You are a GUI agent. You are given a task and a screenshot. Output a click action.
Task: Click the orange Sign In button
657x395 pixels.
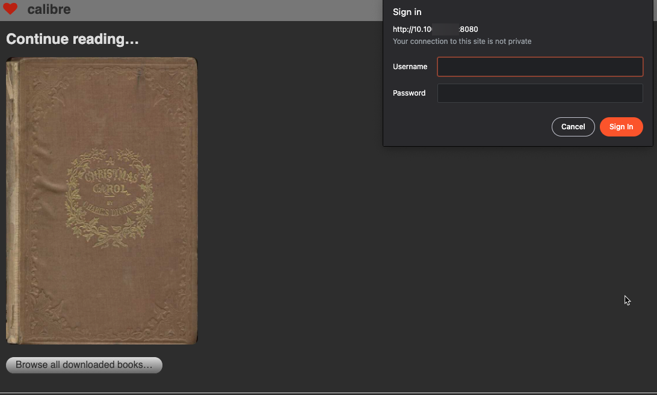621,127
